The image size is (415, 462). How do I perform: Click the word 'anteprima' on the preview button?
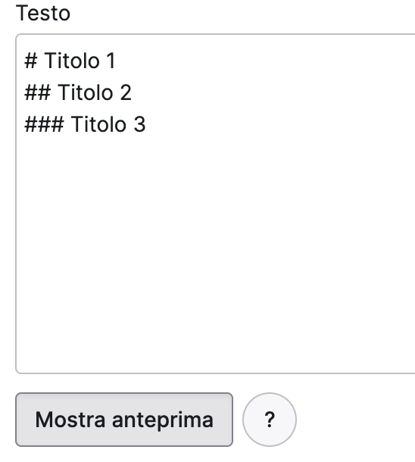tap(163, 420)
